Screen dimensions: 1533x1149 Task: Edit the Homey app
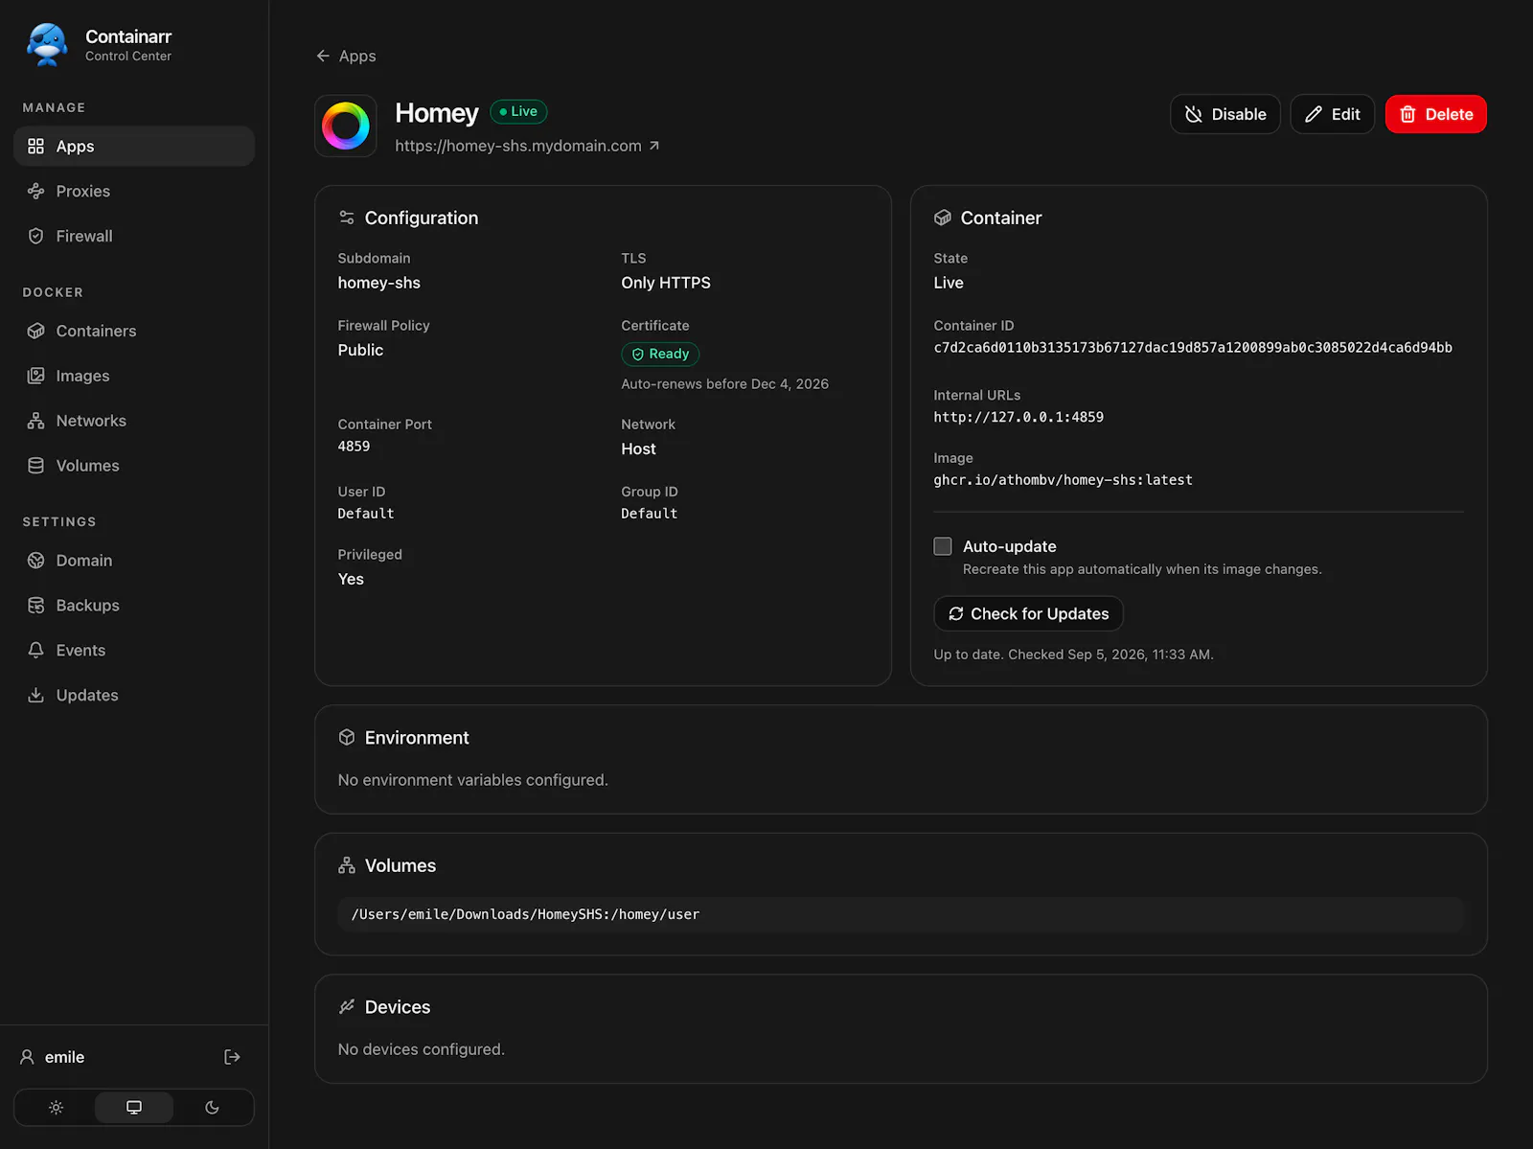[1333, 114]
